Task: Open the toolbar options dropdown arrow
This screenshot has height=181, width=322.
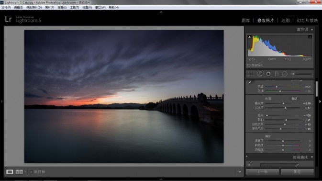Action: 240,172
